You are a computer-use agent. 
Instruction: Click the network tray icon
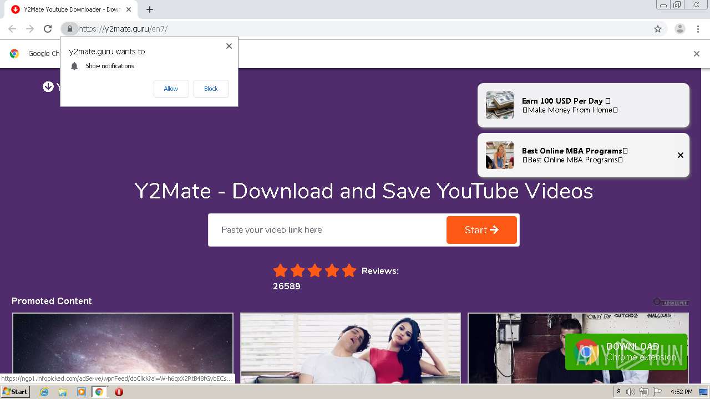click(x=644, y=392)
